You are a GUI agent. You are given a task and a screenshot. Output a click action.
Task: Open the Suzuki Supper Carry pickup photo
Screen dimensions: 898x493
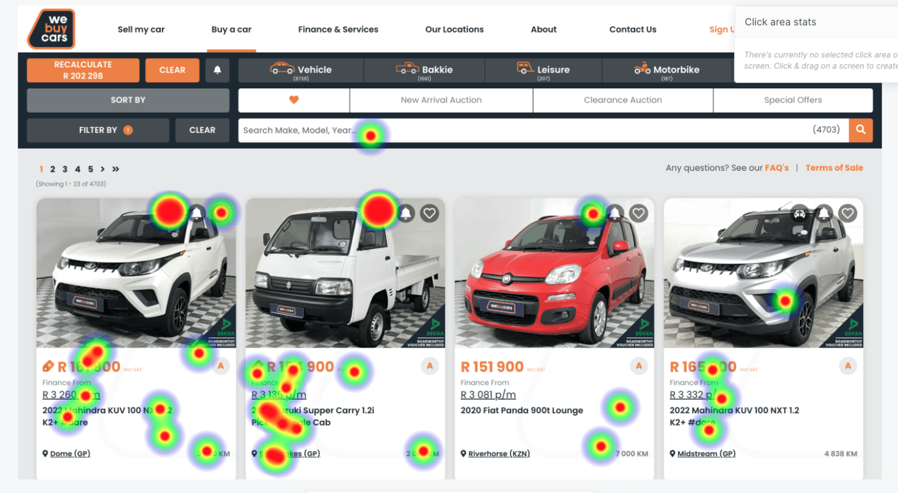click(345, 273)
